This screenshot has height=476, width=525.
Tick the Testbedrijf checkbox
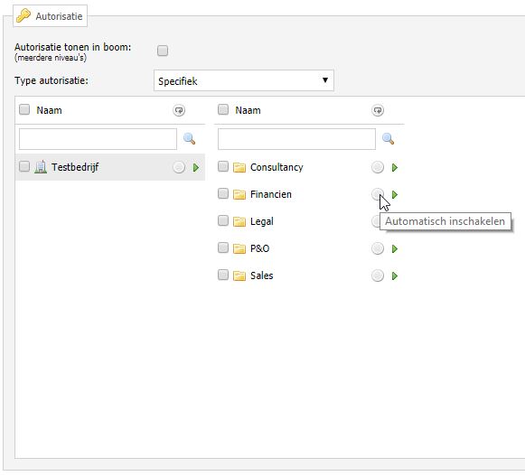[24, 166]
